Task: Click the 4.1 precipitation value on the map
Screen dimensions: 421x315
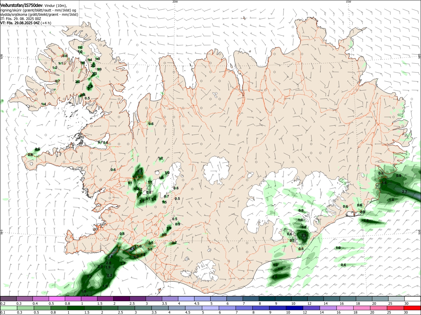Action: click(x=133, y=249)
